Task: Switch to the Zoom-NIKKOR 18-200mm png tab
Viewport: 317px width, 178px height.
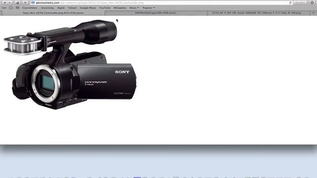Action: (259, 13)
